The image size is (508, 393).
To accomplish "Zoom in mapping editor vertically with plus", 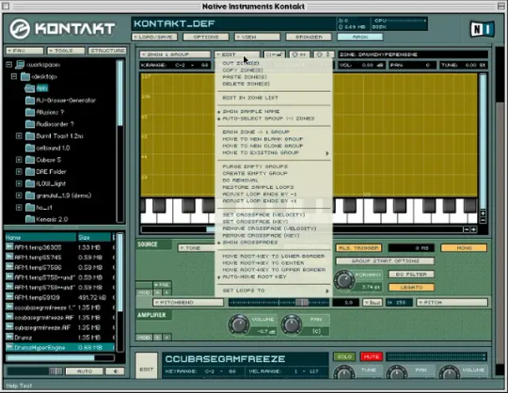I will tap(483, 213).
